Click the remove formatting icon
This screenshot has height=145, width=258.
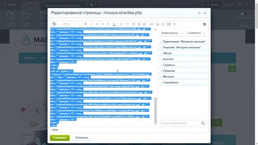click(x=108, y=24)
